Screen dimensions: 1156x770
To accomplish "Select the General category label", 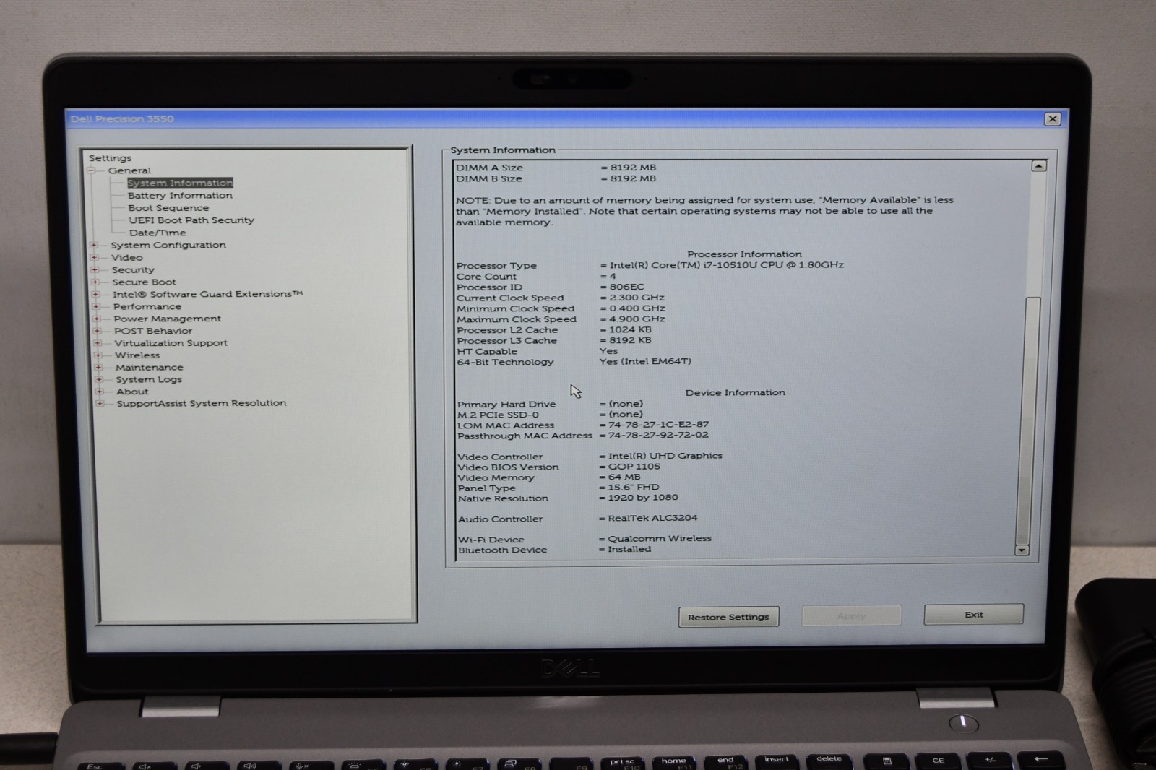I will [x=129, y=170].
